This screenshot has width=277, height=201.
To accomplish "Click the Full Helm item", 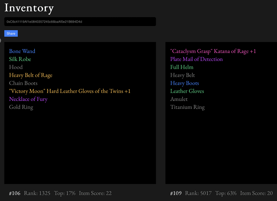I will (182, 67).
